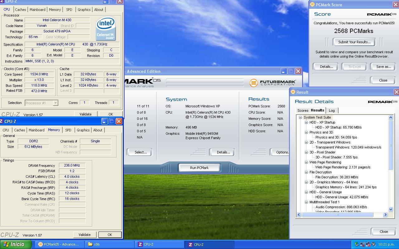Open Graphics tab in lower CPU-Z window
Screen dimensions: 399x249
(83, 130)
